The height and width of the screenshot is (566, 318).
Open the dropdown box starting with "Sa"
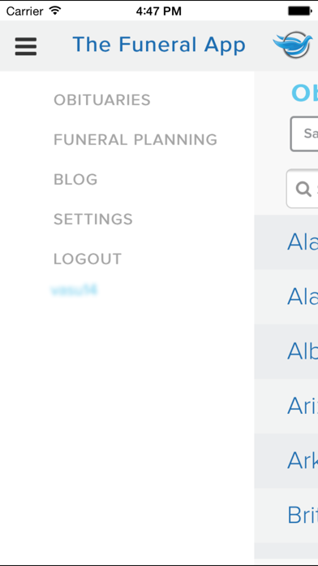304,133
